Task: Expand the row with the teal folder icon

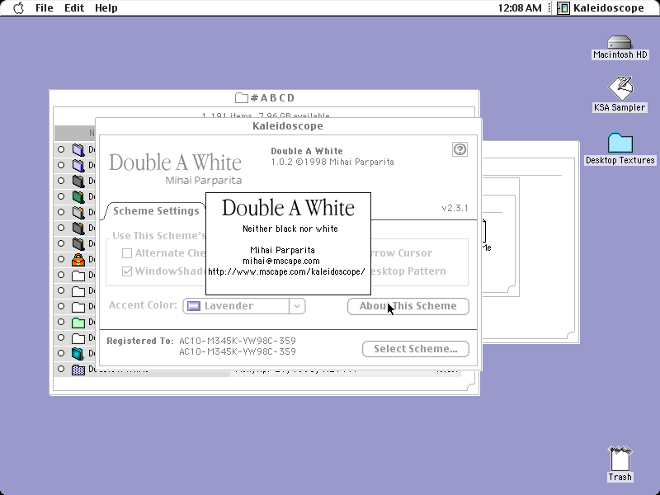Action: click(x=61, y=353)
